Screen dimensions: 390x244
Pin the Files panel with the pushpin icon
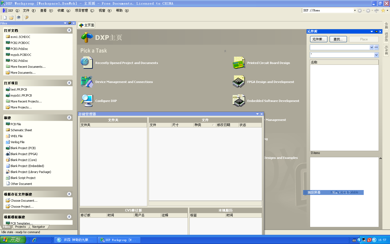click(x=70, y=23)
